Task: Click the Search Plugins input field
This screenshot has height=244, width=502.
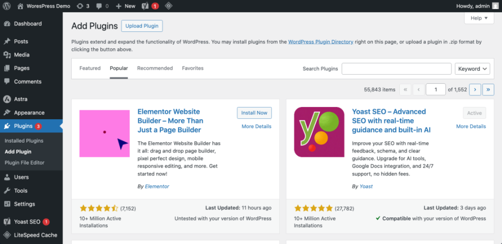Action: point(396,68)
